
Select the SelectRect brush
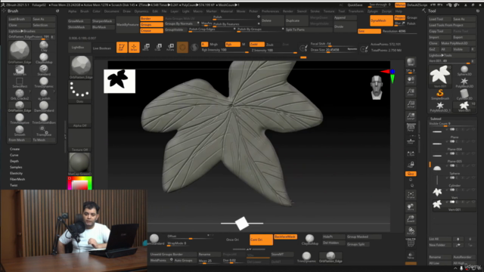(20, 82)
